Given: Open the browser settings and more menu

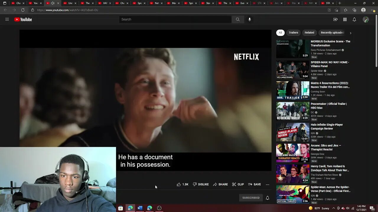Looking at the screenshot, I should tap(373, 10).
